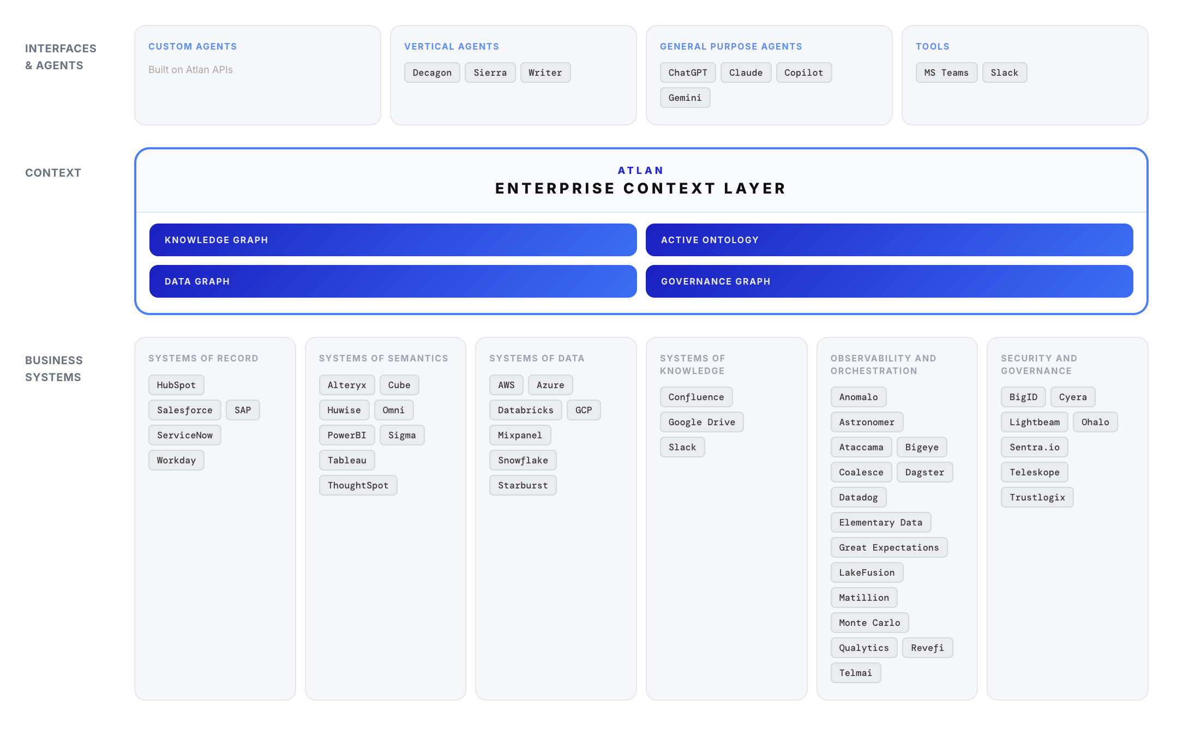Open the Enterprise Context Layer heading

(640, 188)
